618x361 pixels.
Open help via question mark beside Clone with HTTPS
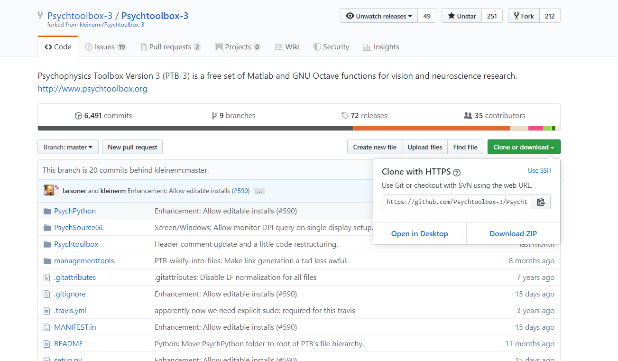click(456, 173)
